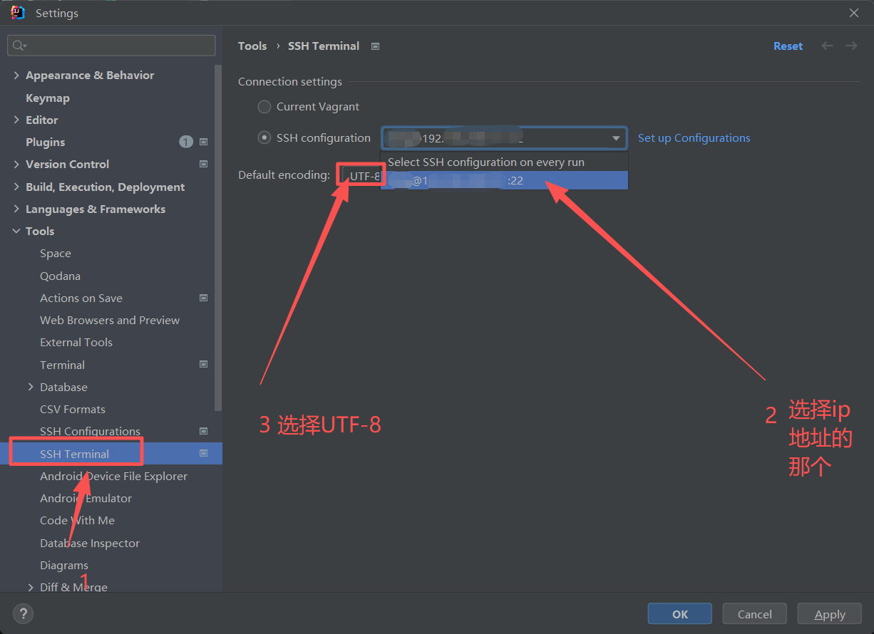Expand Build, Execution, Deployment section
This screenshot has height=634, width=874.
point(16,187)
